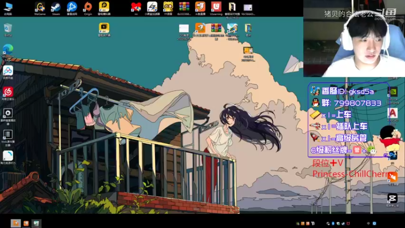Open the orange app icon below Photoshop
Viewport: 405px width, 228px height.
[393, 179]
